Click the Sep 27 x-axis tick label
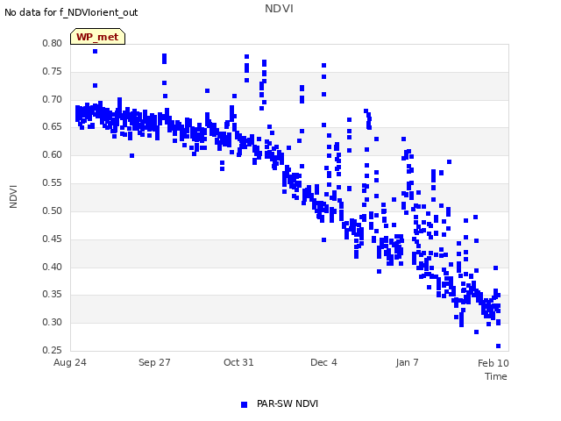The image size is (561, 421). click(x=154, y=362)
